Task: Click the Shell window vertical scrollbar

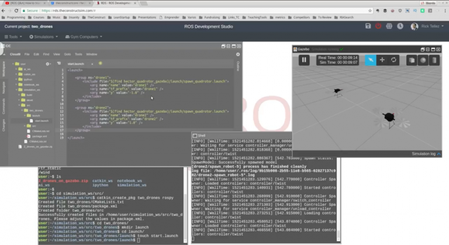Action: pos(339,201)
